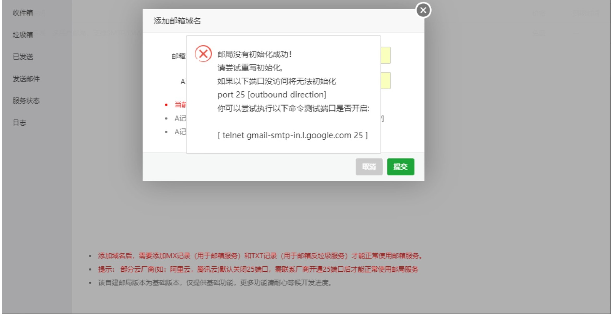The height and width of the screenshot is (314, 611).
Task: Click the 提交 submit button
Action: pyautogui.click(x=400, y=167)
